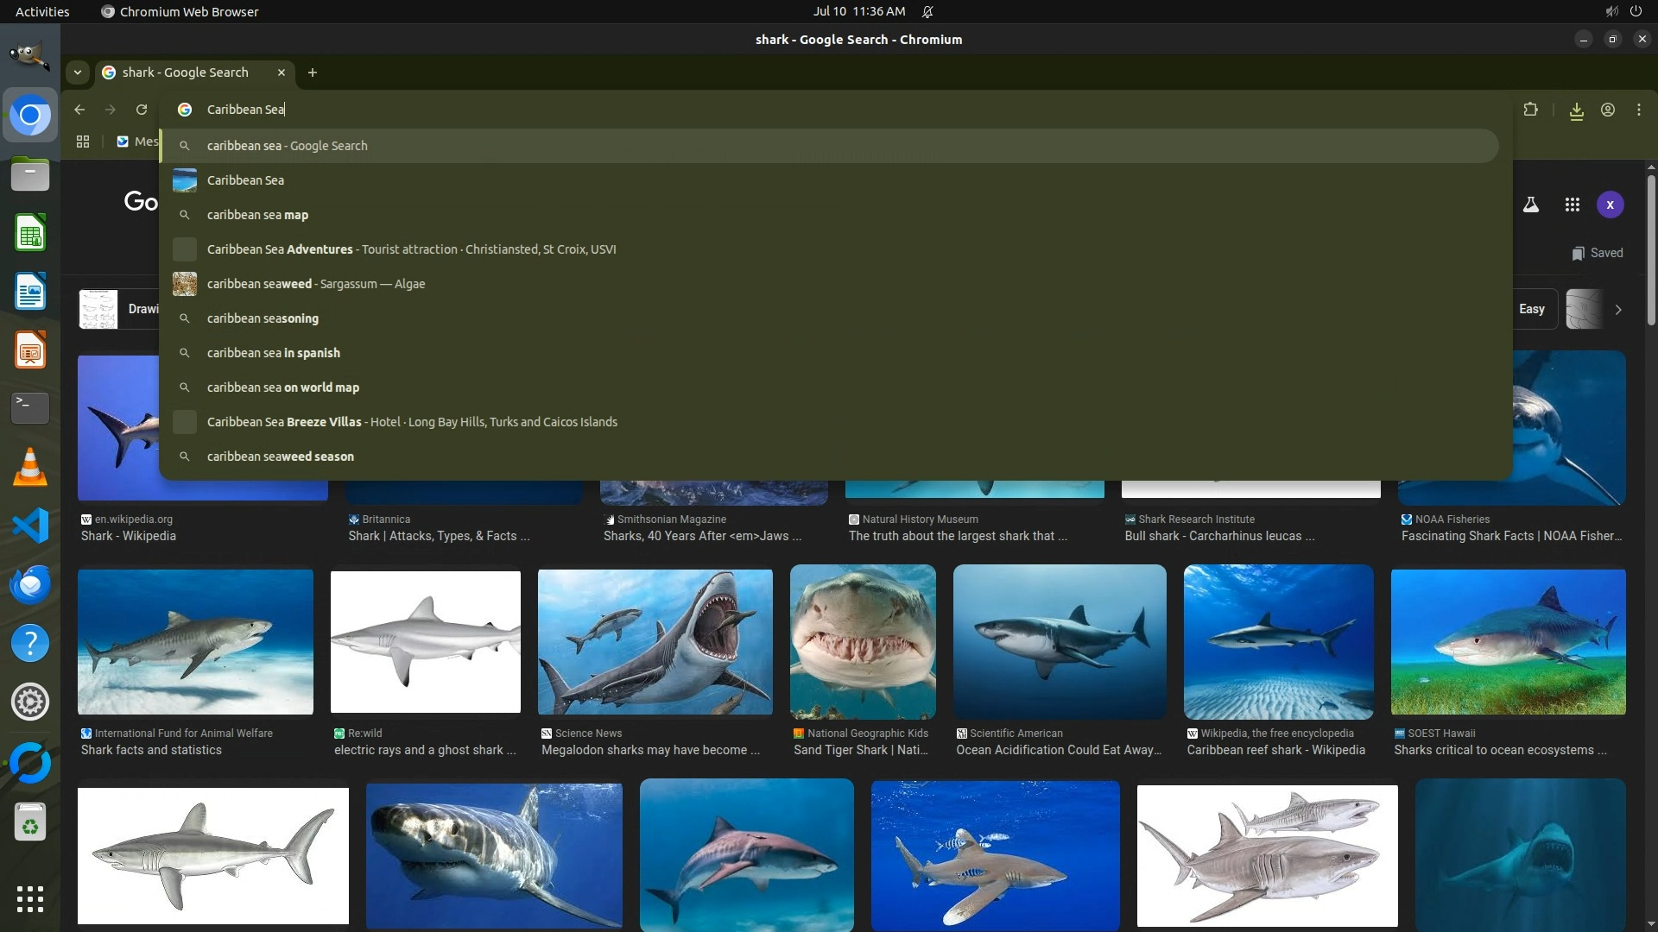Go back using the browser back arrow

click(79, 110)
